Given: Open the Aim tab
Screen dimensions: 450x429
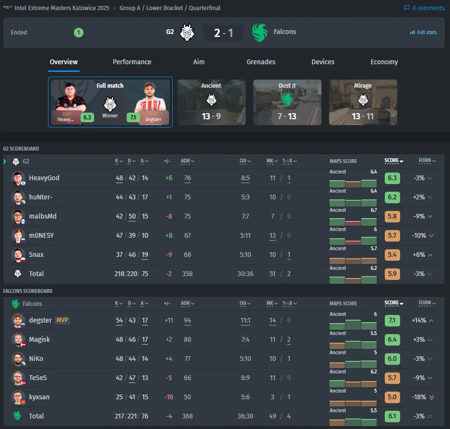Looking at the screenshot, I should coord(199,62).
